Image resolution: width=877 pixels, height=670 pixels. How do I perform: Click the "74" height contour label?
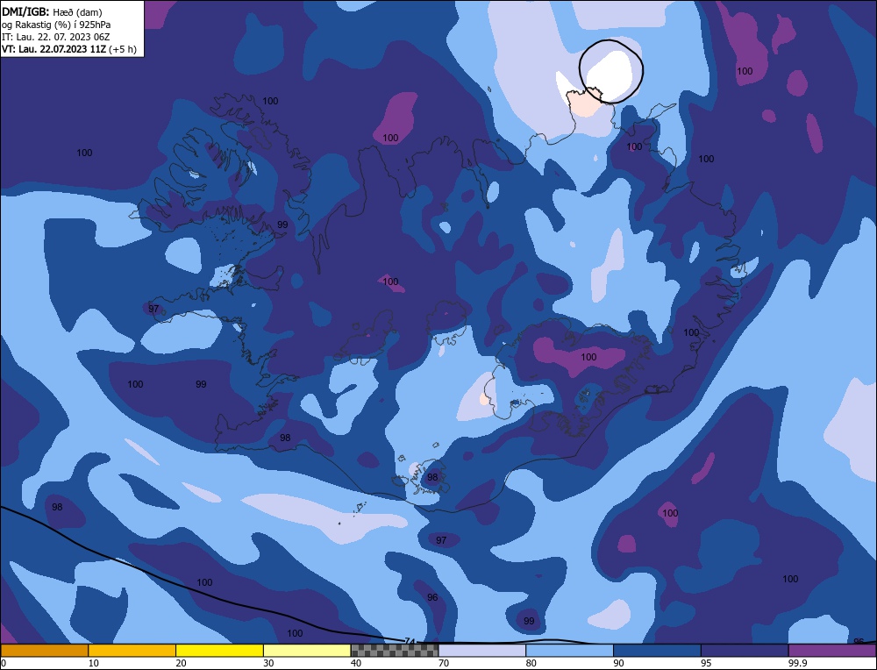[x=410, y=641]
